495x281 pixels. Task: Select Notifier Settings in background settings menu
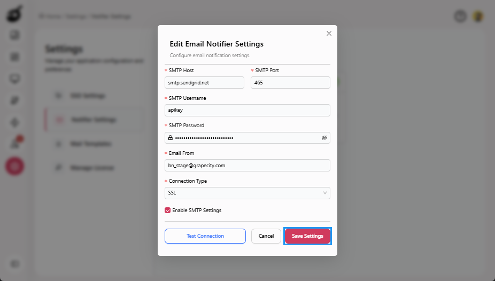tap(94, 120)
